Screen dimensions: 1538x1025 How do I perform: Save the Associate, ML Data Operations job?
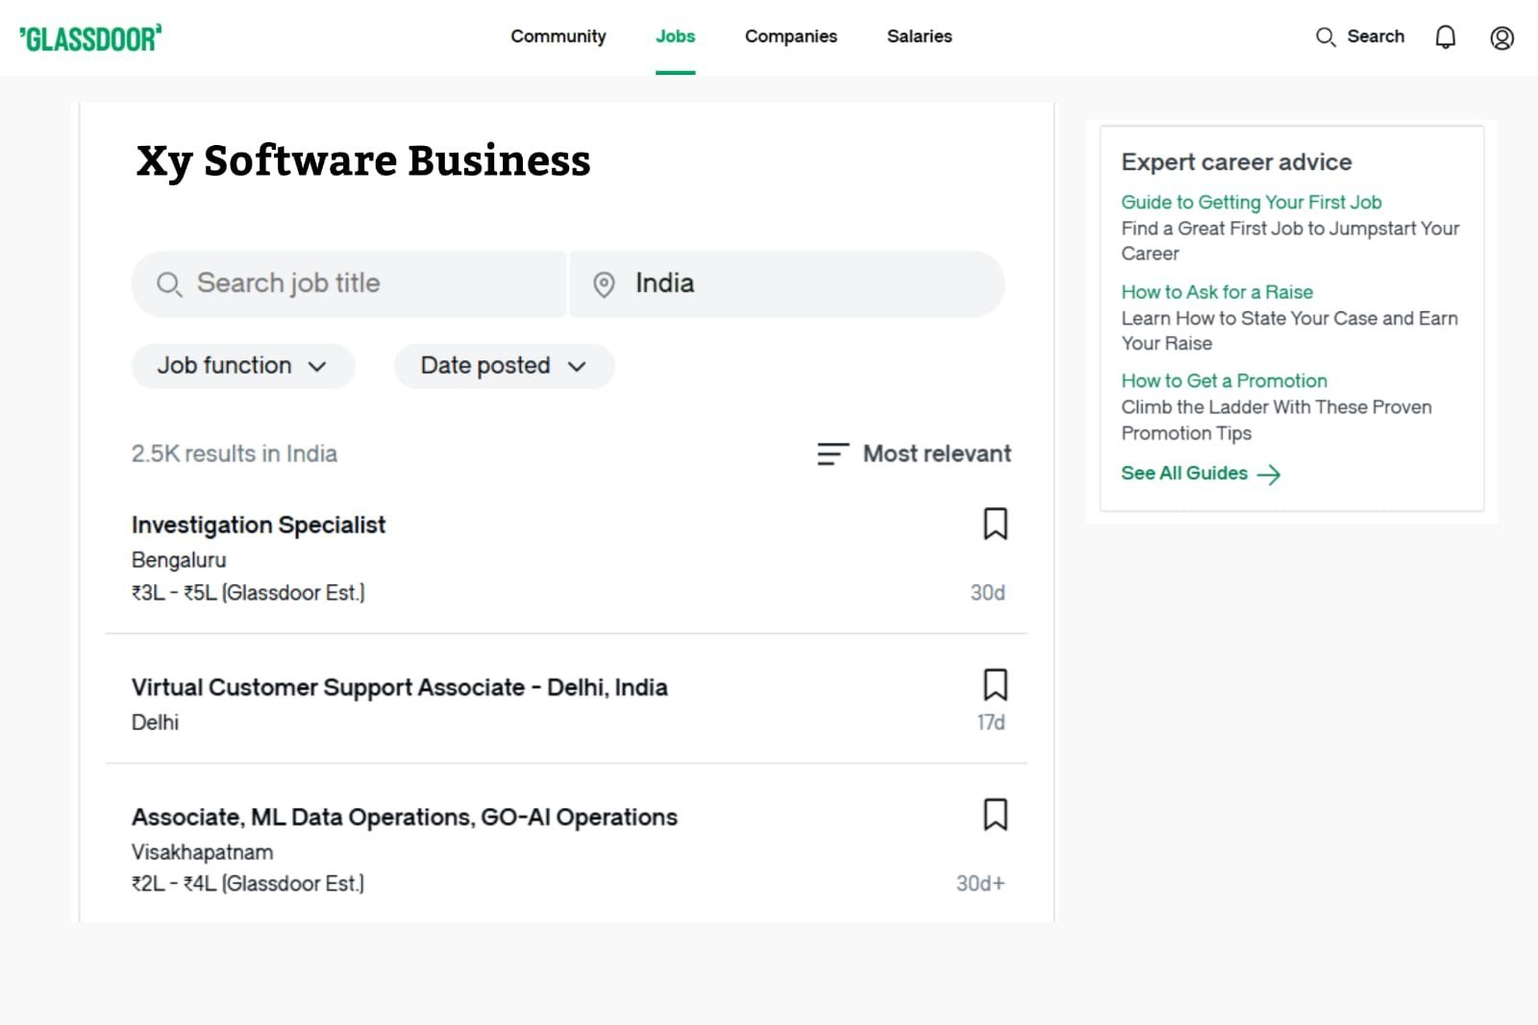click(995, 815)
